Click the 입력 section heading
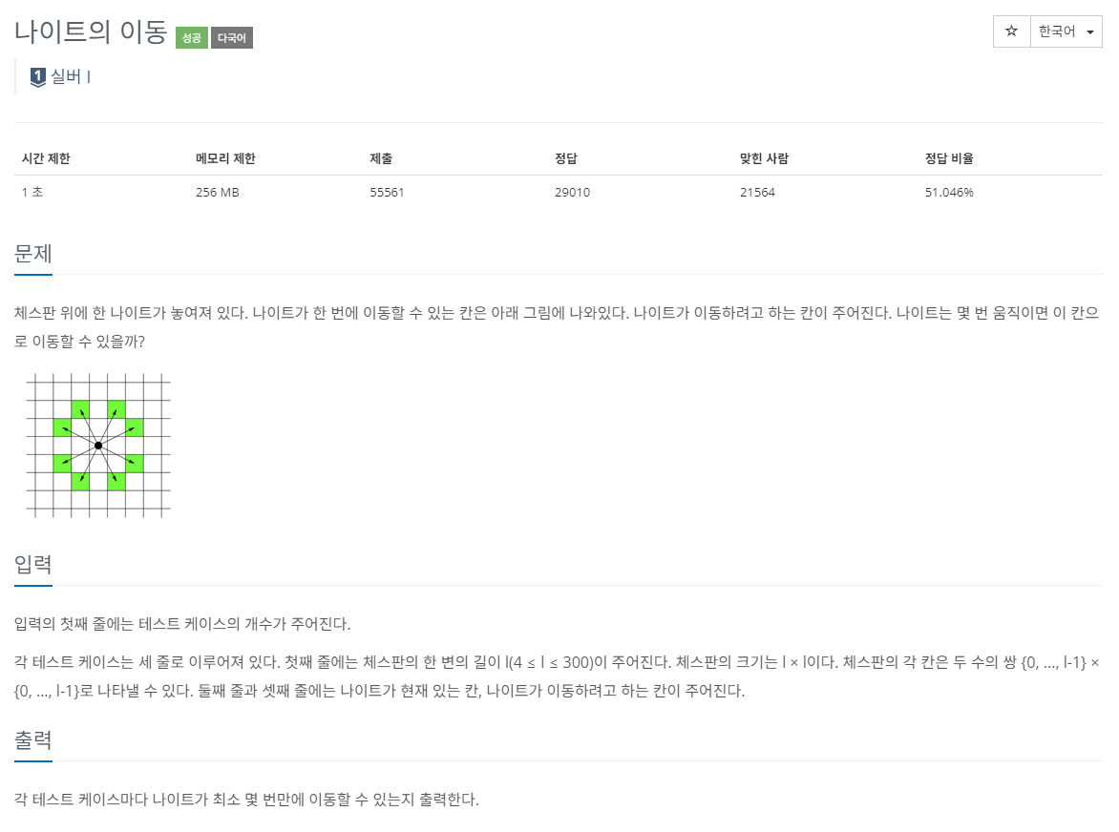This screenshot has height=832, width=1119. [x=32, y=565]
